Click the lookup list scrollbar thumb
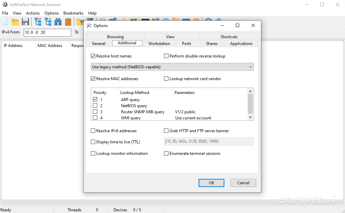The image size is (345, 213). [250, 104]
